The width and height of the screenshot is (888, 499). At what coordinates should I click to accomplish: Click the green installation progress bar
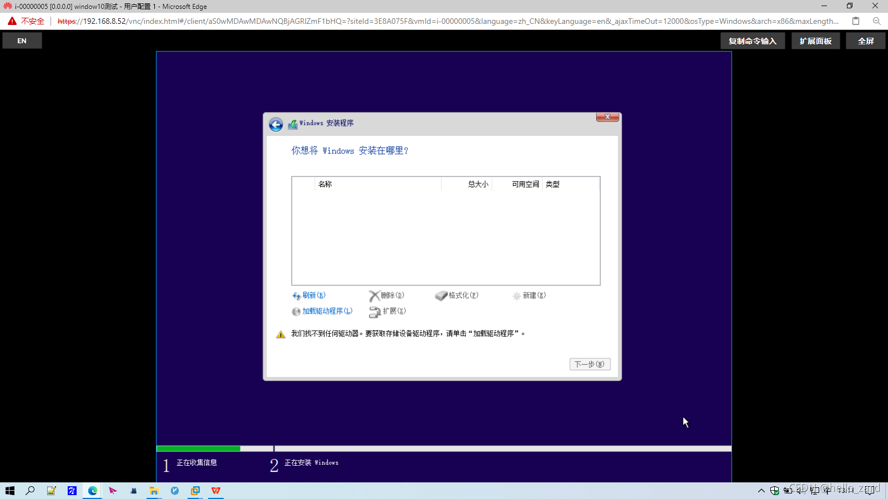point(199,449)
